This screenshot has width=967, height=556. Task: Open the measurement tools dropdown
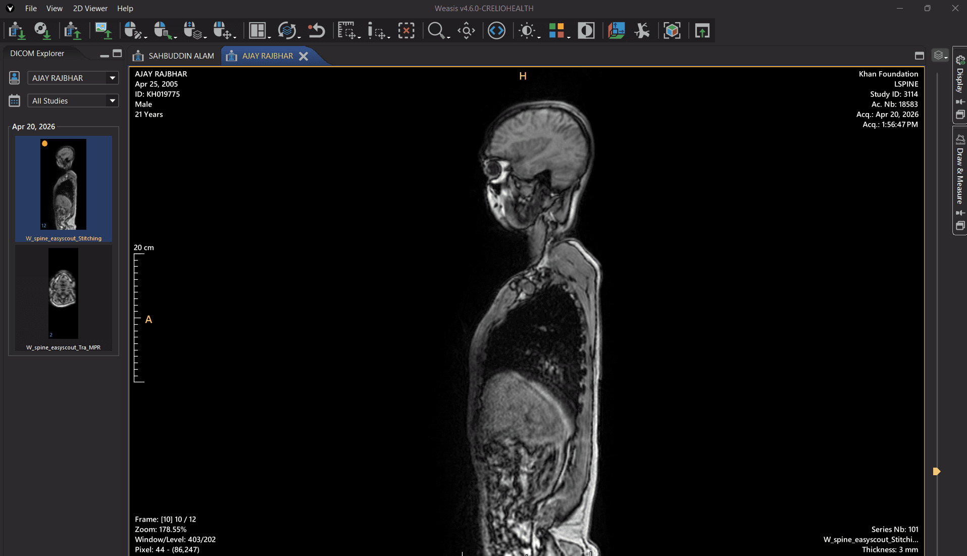[x=348, y=31]
